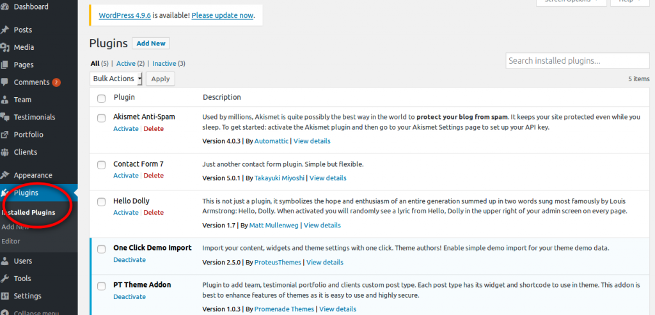Screen dimensions: 655x315
Task: Click the Appearance paintbrush icon
Action: coord(5,175)
